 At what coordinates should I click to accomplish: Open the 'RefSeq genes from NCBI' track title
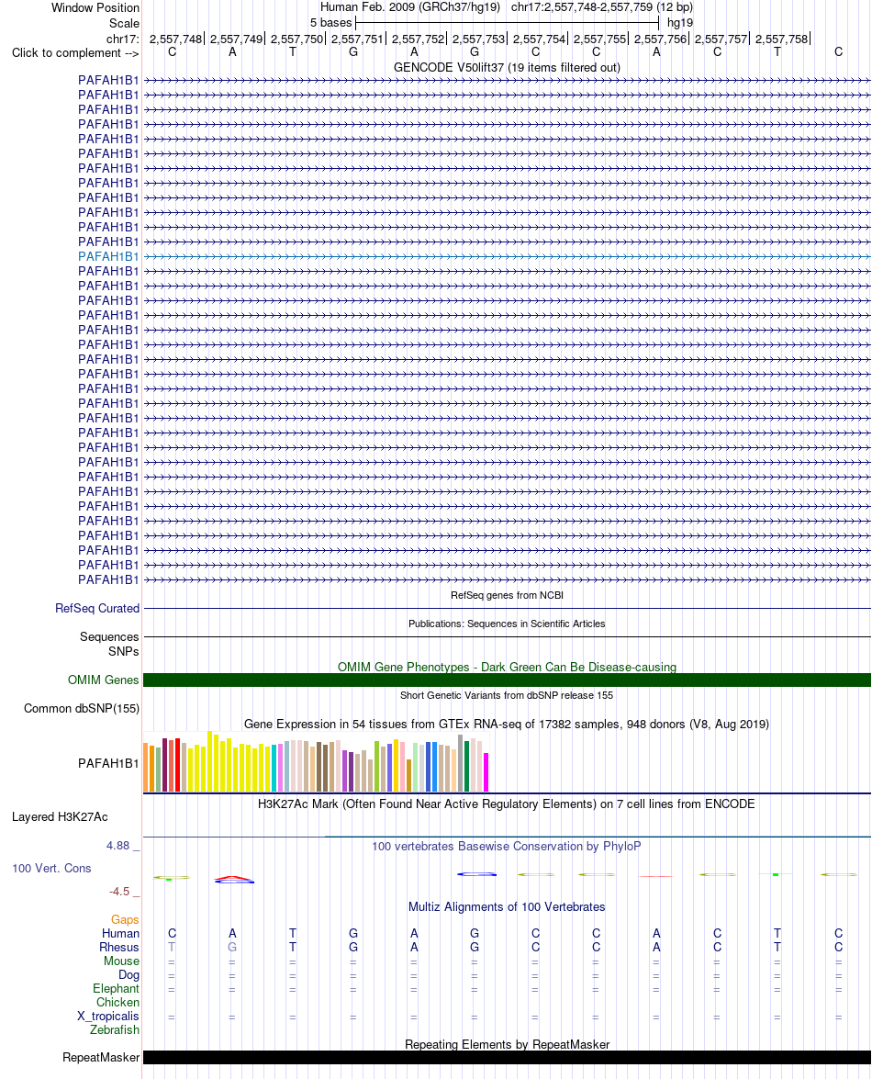pos(507,595)
